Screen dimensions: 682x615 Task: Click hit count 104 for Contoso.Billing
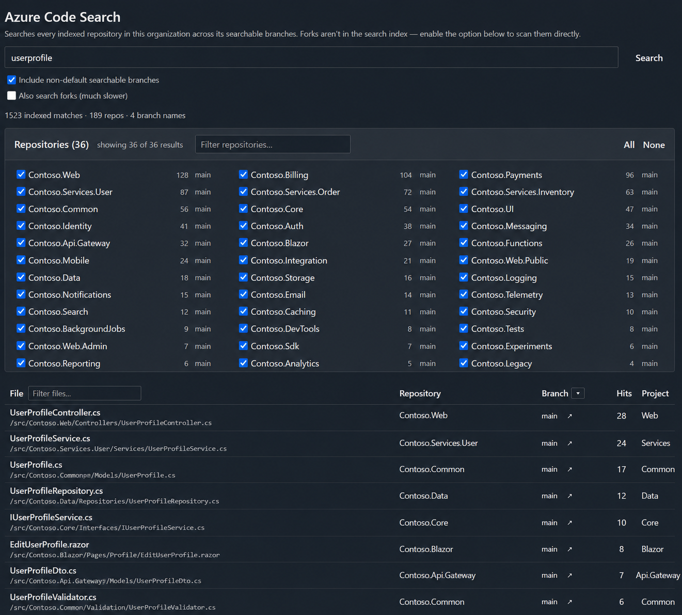406,175
